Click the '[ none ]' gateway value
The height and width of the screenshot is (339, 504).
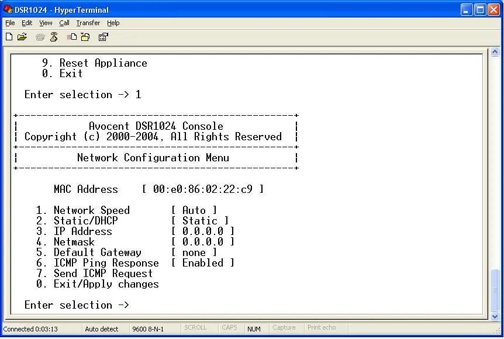tap(194, 252)
